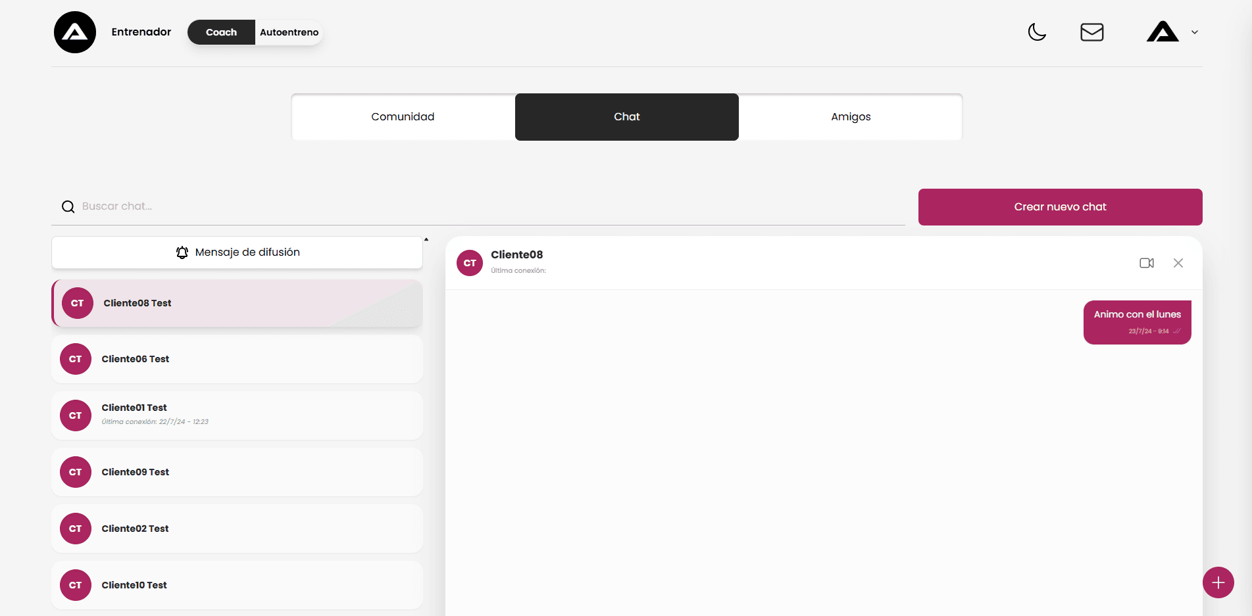Start a video call with Cliente08

tap(1146, 263)
